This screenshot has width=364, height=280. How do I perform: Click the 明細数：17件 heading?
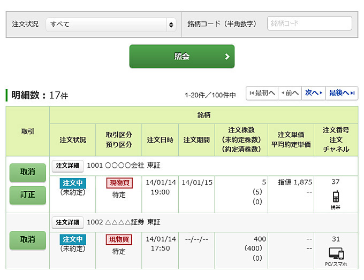pyautogui.click(x=40, y=95)
